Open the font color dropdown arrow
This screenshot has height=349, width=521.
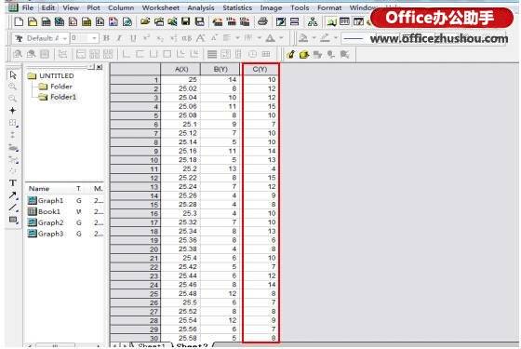click(281, 38)
